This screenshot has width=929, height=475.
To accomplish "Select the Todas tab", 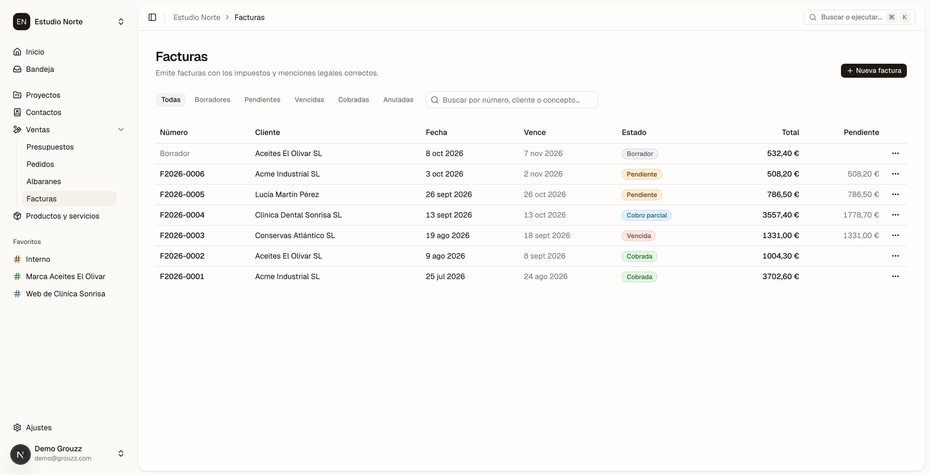I will click(x=171, y=100).
